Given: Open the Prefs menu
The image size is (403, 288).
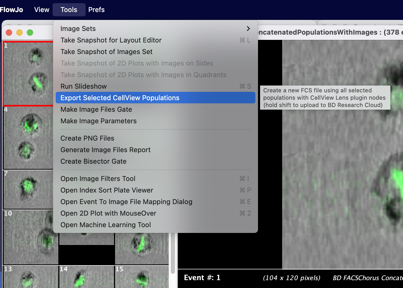Looking at the screenshot, I should pos(96,10).
